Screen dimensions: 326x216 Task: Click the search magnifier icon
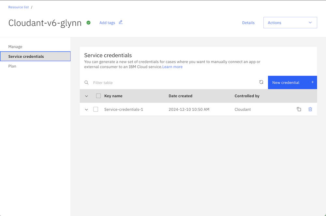click(86, 83)
